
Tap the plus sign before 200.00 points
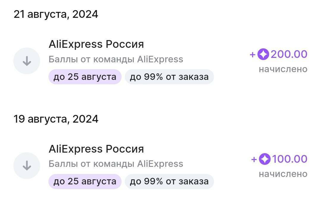253,55
